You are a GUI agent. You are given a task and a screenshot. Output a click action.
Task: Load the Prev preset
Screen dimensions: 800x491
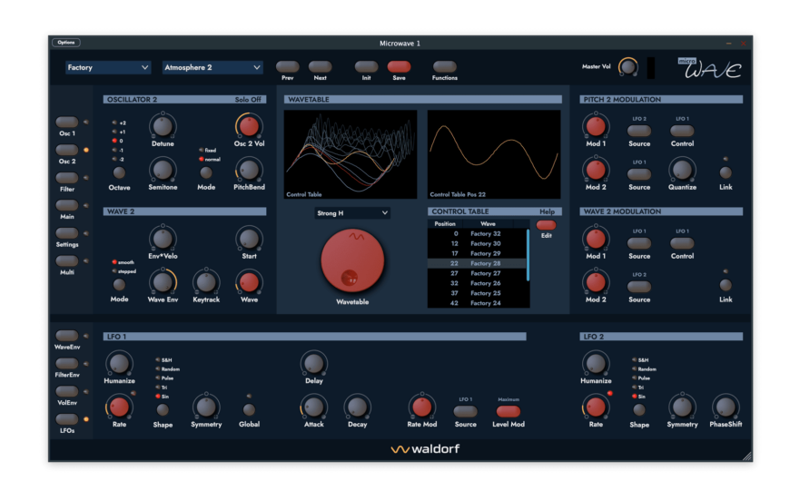(x=287, y=66)
